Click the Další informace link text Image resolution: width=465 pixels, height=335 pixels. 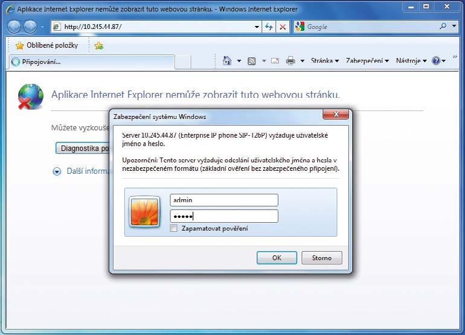coord(88,171)
